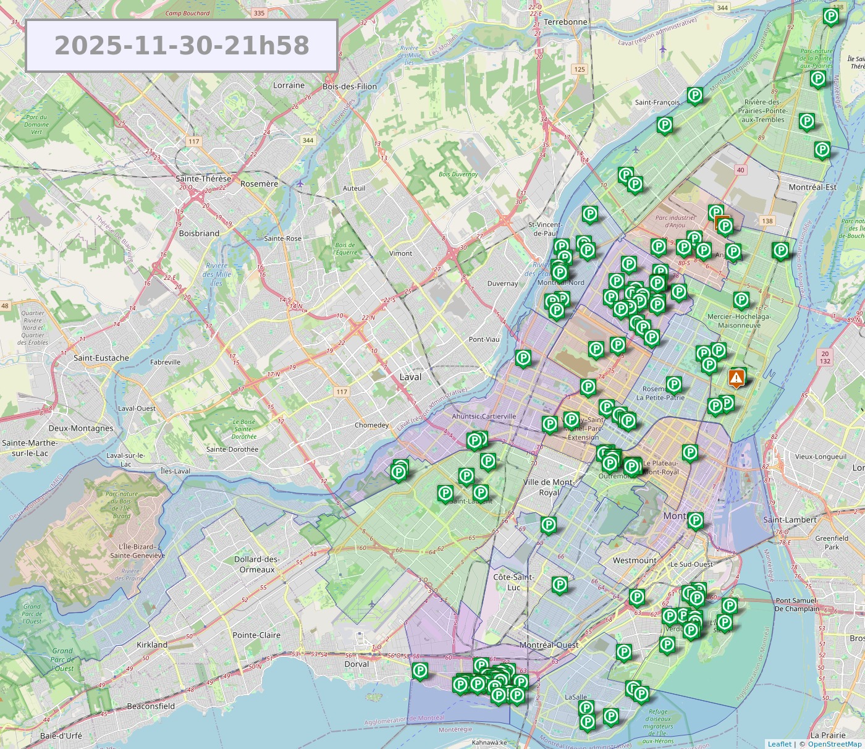
Task: Select the parking marker nearest Saint-François
Action: pyautogui.click(x=695, y=95)
